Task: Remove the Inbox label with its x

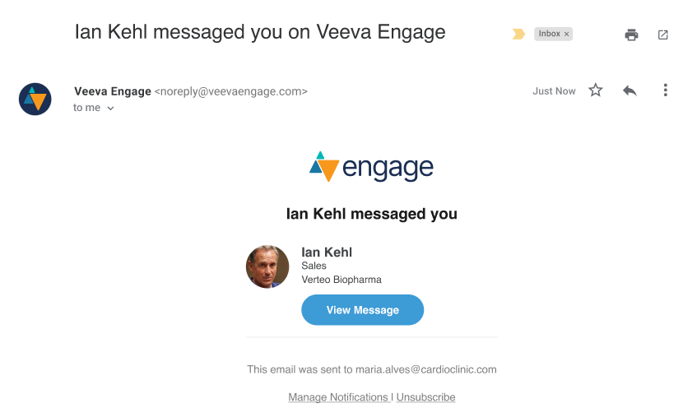Action: coord(566,34)
